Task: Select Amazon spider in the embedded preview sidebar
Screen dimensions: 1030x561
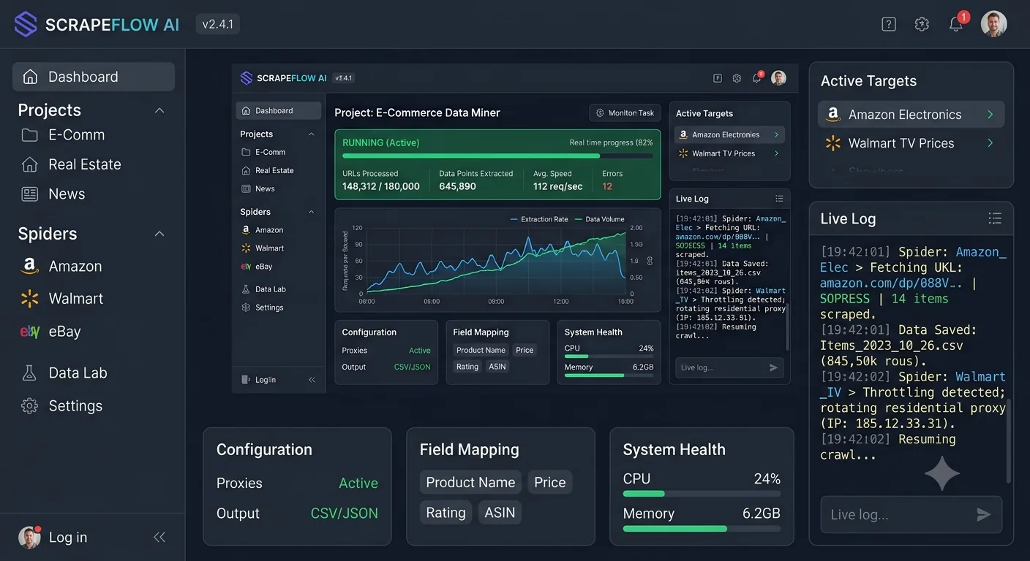Action: (263, 229)
